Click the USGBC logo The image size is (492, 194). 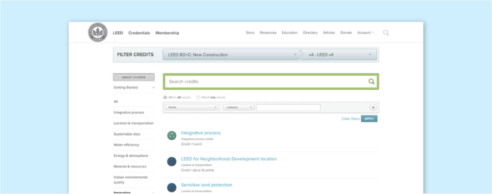98,33
